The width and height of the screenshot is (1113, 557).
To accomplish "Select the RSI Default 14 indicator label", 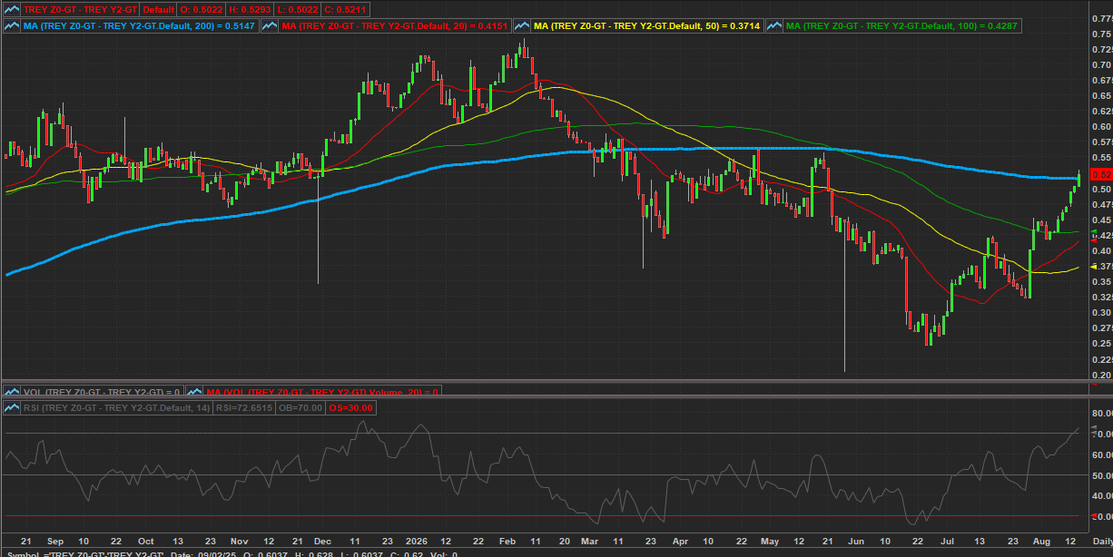I will click(117, 408).
